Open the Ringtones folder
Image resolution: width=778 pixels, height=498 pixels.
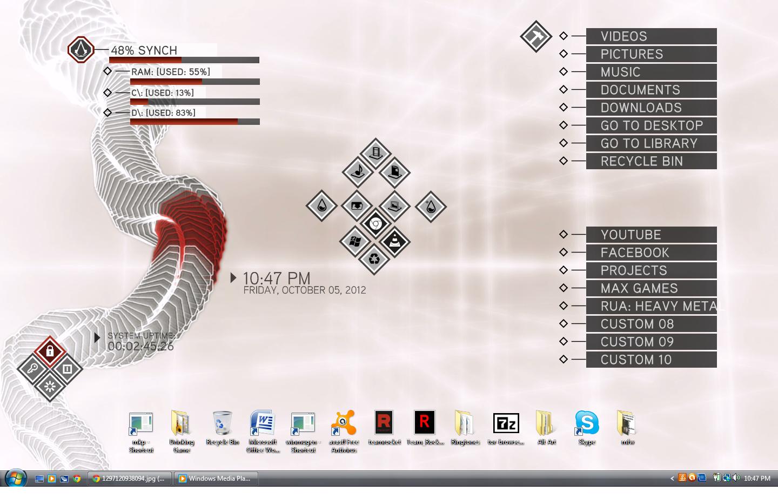pyautogui.click(x=465, y=428)
